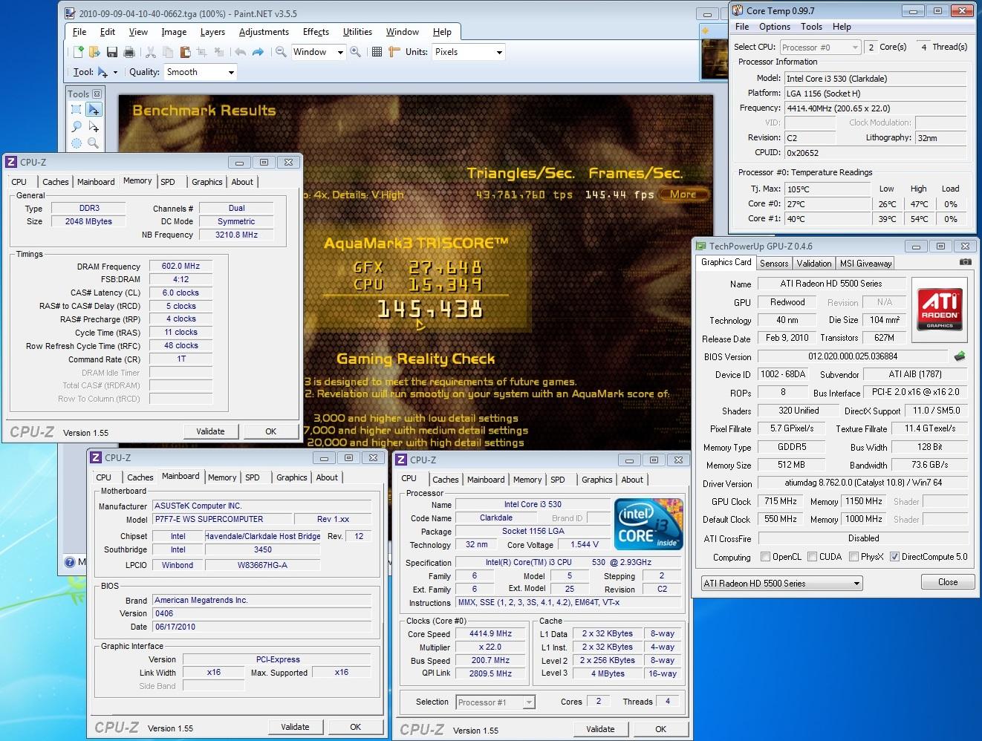Click Core Speed value 4414.9 MHz
This screenshot has width=982, height=741.
coord(491,634)
